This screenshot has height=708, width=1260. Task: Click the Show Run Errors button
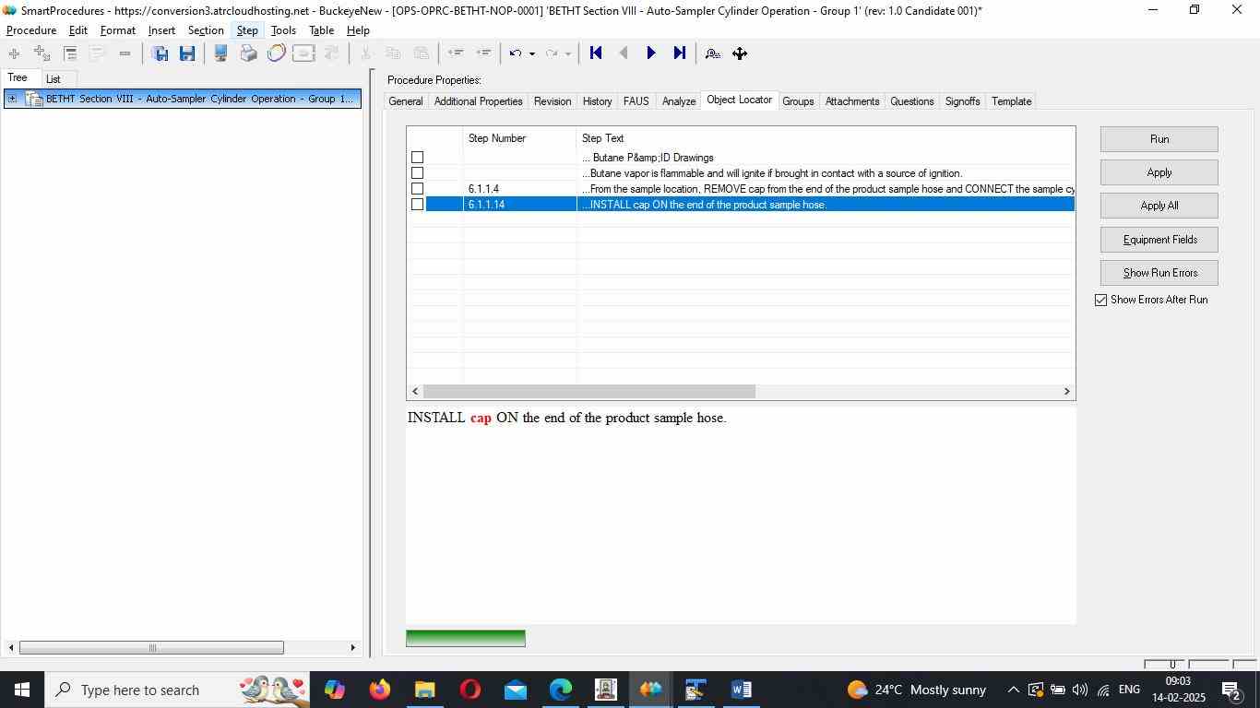(1159, 273)
